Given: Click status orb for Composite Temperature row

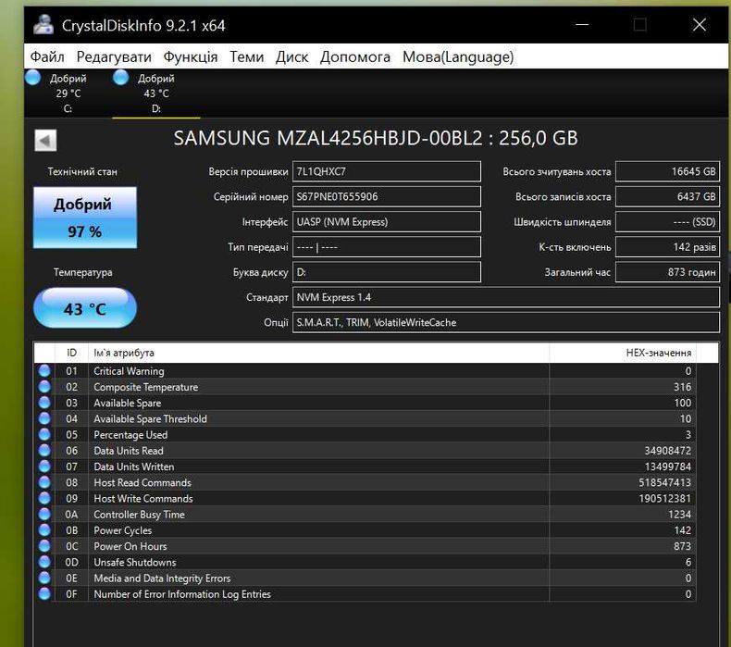Looking at the screenshot, I should tap(44, 387).
